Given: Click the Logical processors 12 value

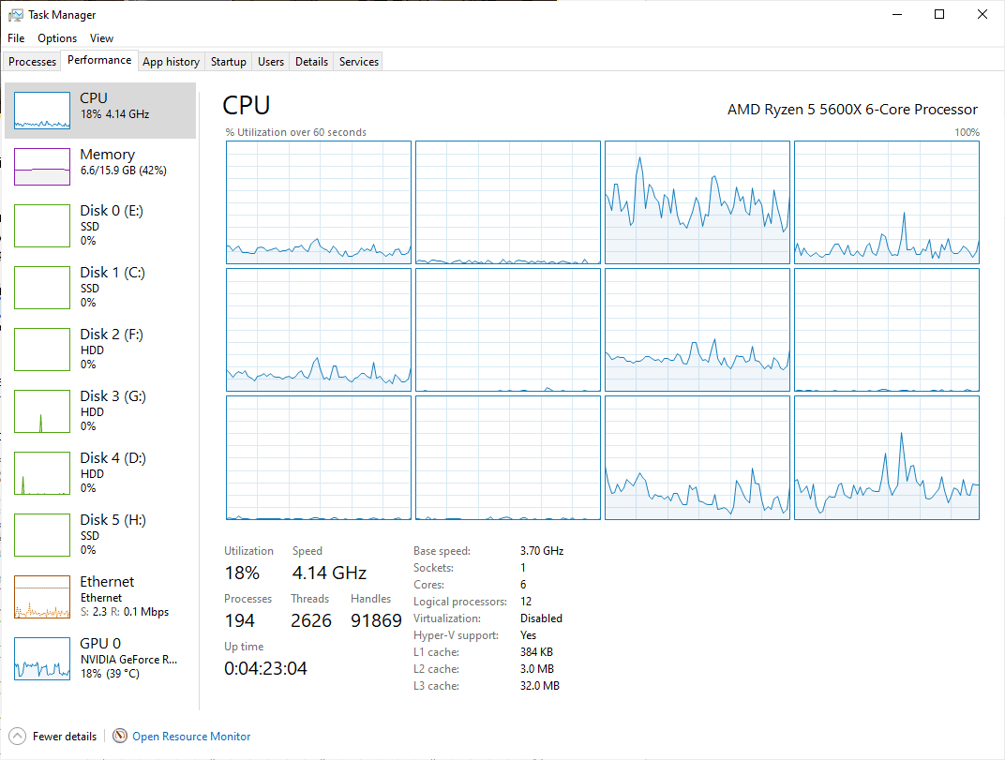Looking at the screenshot, I should [x=526, y=602].
